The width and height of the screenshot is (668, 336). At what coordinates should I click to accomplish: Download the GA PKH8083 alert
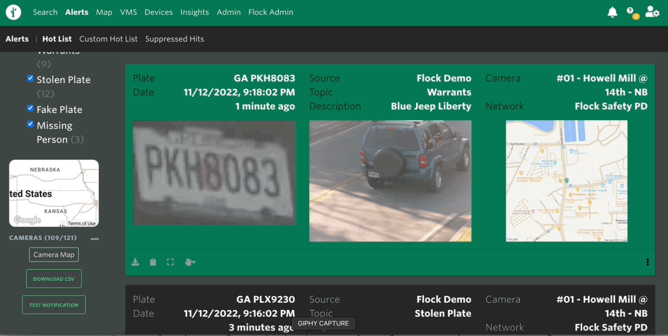[135, 262]
